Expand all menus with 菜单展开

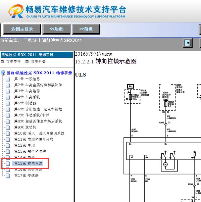[x=13, y=61]
